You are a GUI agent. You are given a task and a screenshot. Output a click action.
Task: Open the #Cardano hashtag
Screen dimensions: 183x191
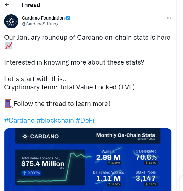(x=20, y=120)
